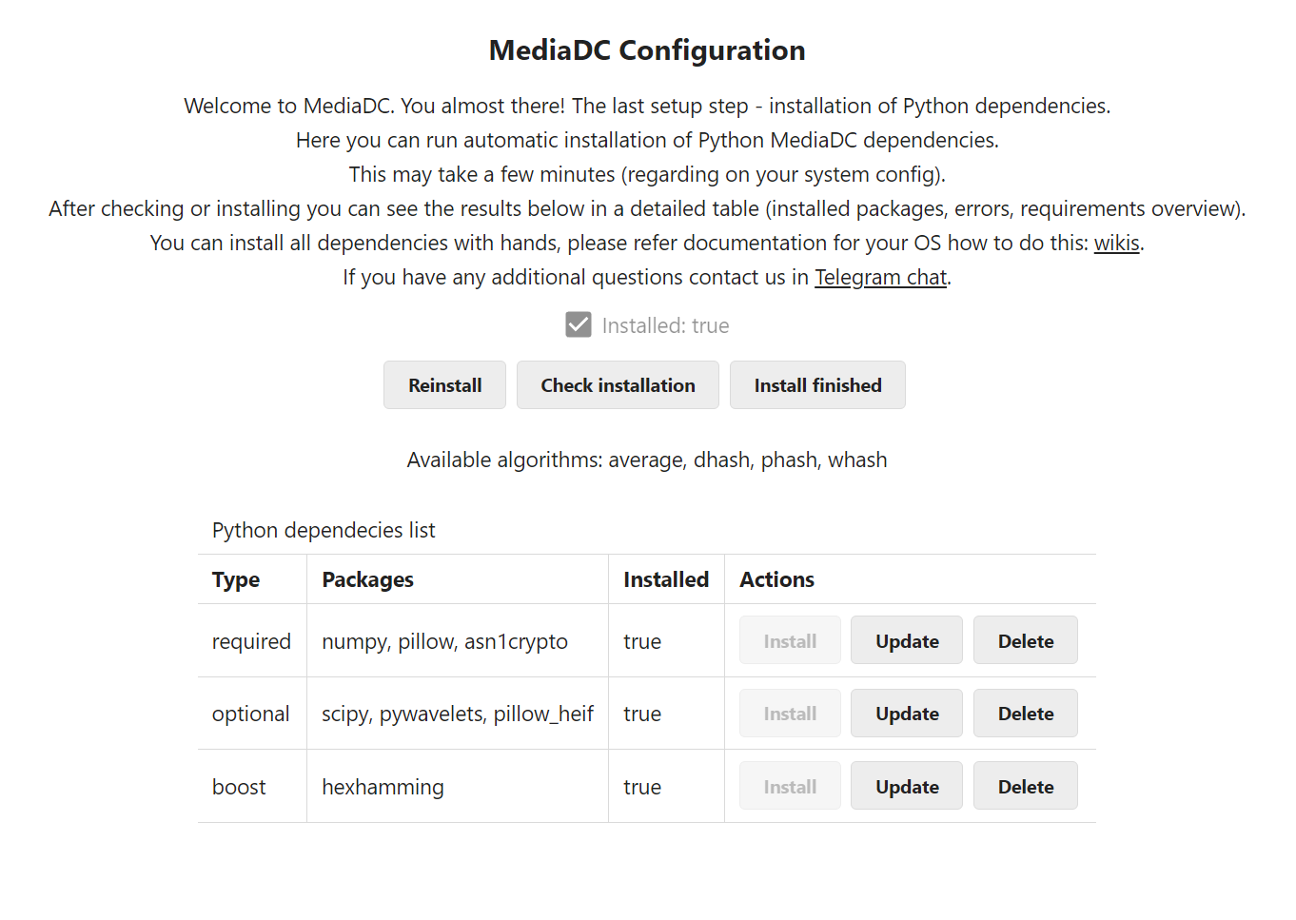1296x920 pixels.
Task: Delete the boost hexhamming package
Action: tap(1025, 787)
